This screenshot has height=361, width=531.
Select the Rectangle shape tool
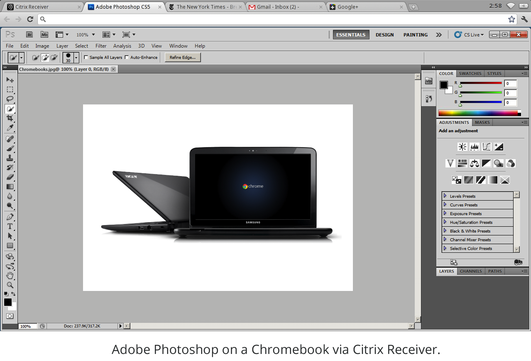(10, 245)
